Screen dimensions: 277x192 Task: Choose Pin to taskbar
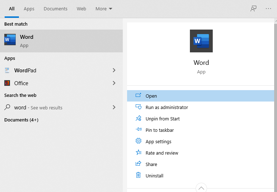coord(201,130)
